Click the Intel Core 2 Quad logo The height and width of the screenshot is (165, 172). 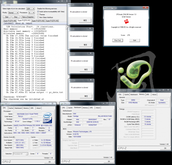tap(47, 118)
